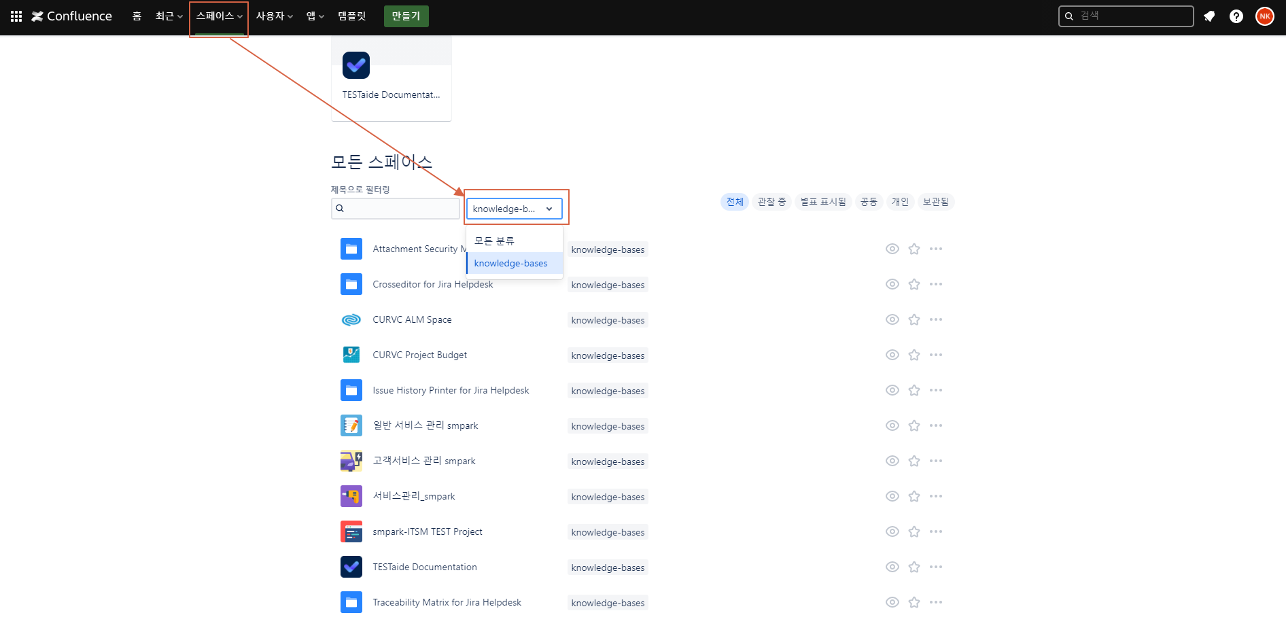The height and width of the screenshot is (630, 1286).
Task: Focus the 제목으로 필터링 title filter field
Action: coord(396,209)
